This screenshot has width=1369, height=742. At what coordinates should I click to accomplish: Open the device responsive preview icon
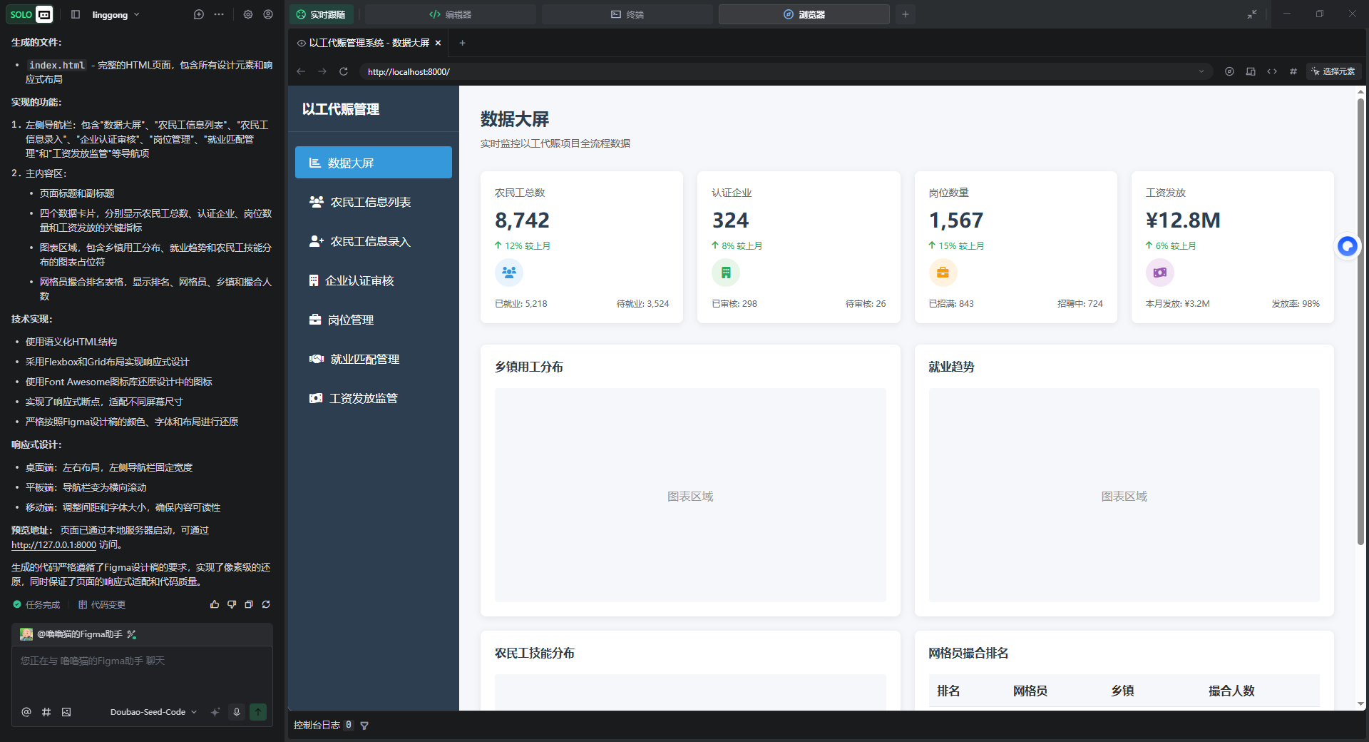coord(1251,71)
